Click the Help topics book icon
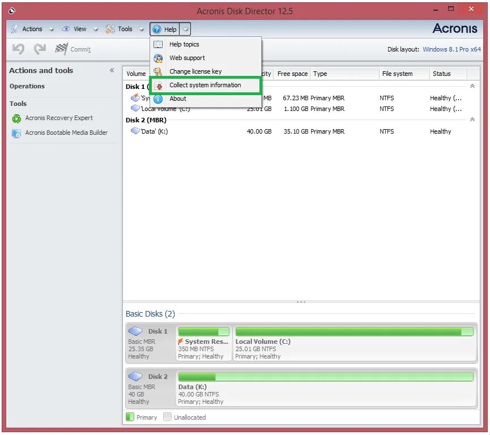 pos(158,44)
